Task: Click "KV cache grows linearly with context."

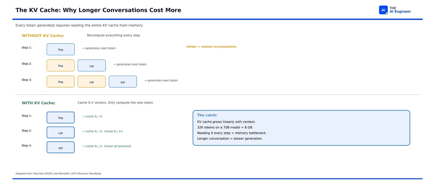Action: [227, 122]
